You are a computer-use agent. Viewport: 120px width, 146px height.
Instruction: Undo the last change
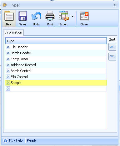[36, 18]
